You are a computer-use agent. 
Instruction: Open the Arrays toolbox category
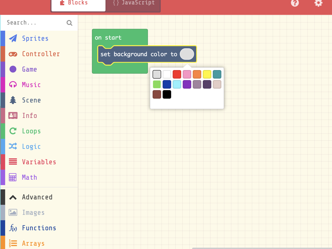click(x=39, y=243)
